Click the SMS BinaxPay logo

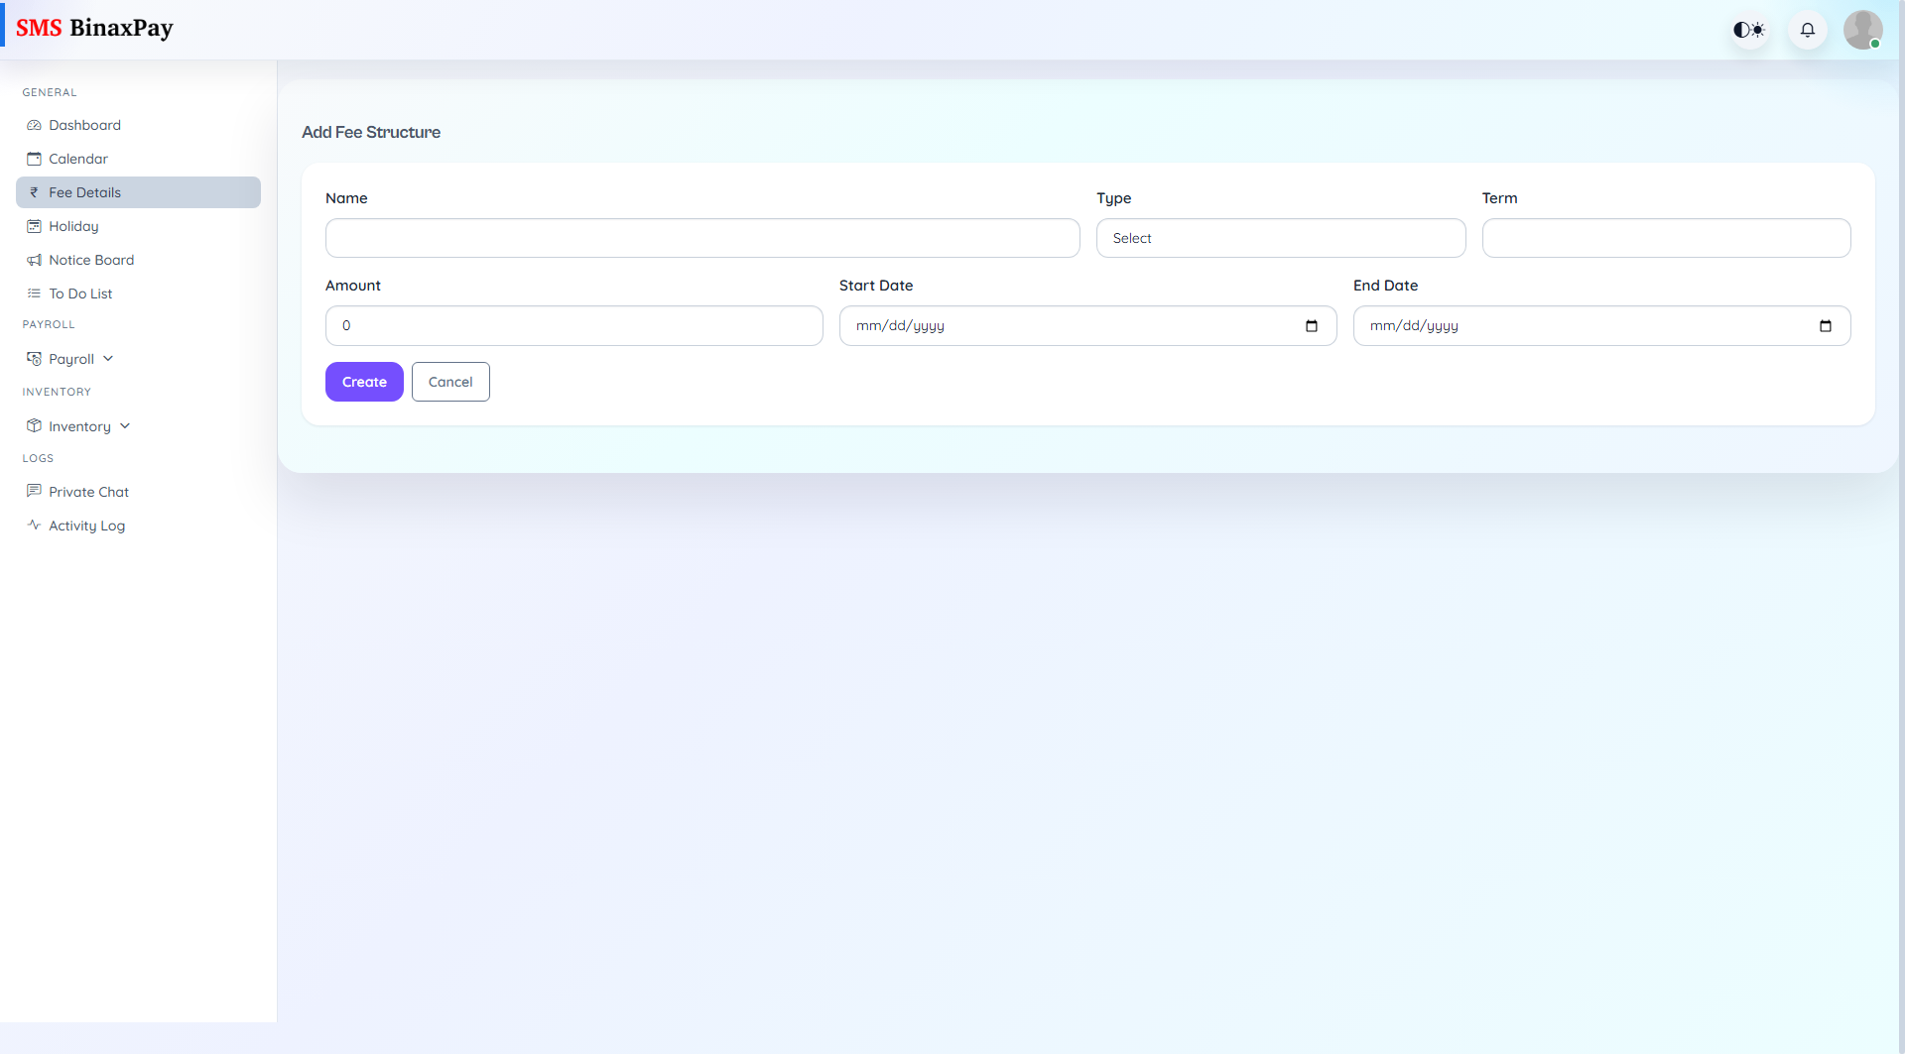pos(95,28)
